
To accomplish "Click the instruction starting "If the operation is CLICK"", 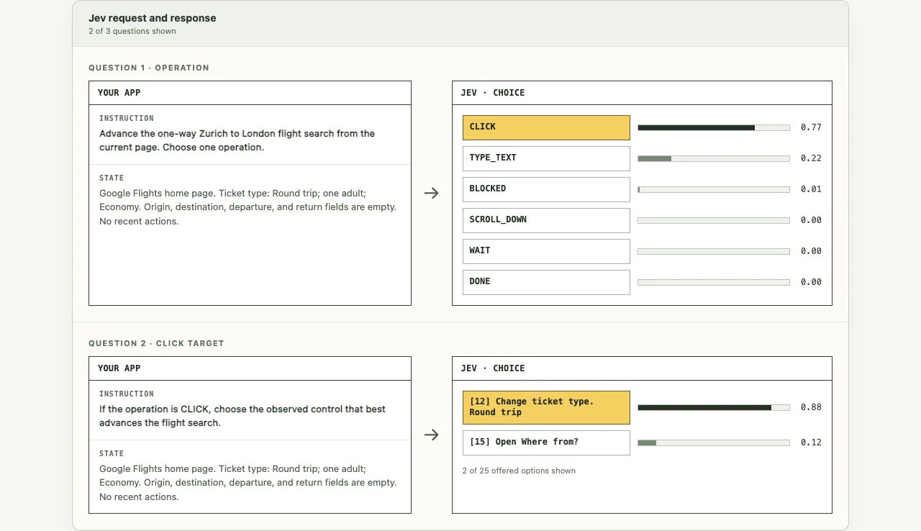I will [242, 416].
